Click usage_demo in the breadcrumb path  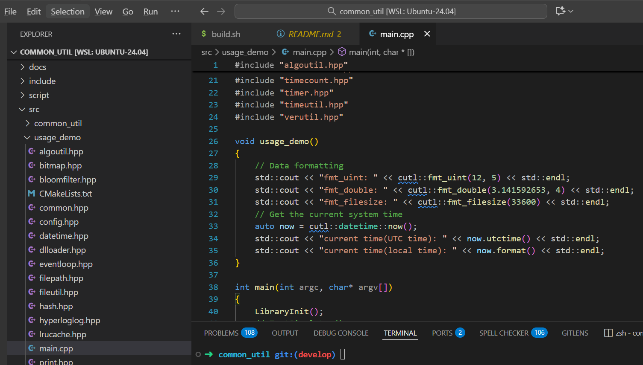point(245,52)
